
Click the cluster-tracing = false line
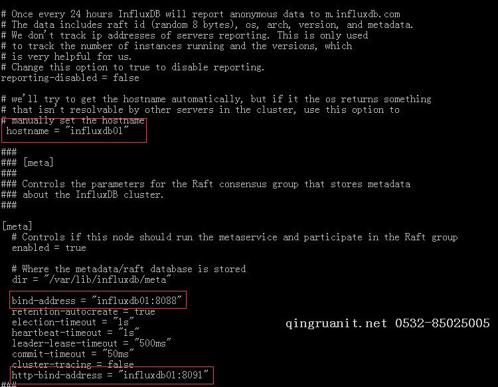(x=73, y=364)
